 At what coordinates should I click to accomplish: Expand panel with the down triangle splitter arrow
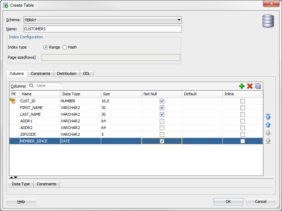click(x=16, y=178)
